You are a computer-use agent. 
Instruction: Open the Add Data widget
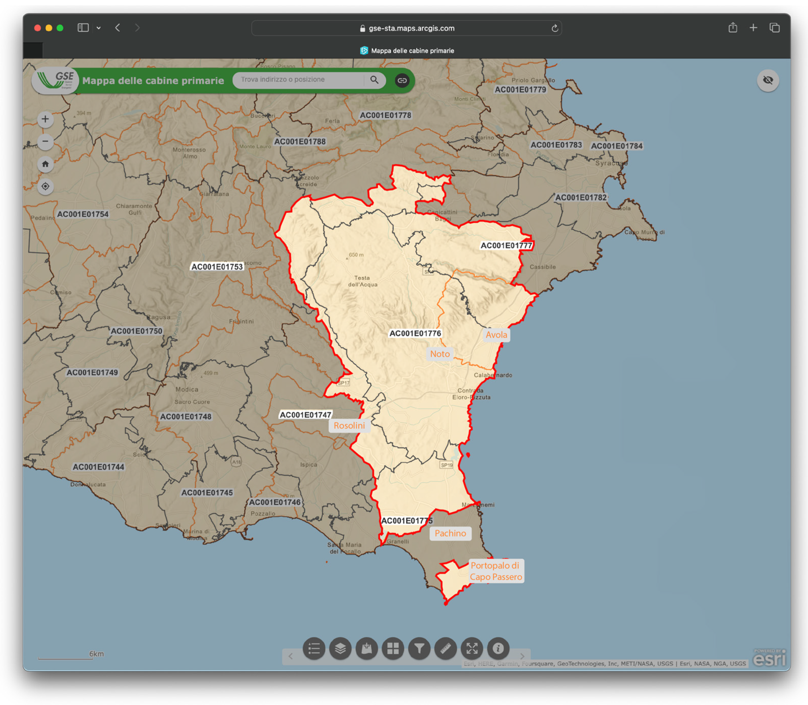pos(366,648)
